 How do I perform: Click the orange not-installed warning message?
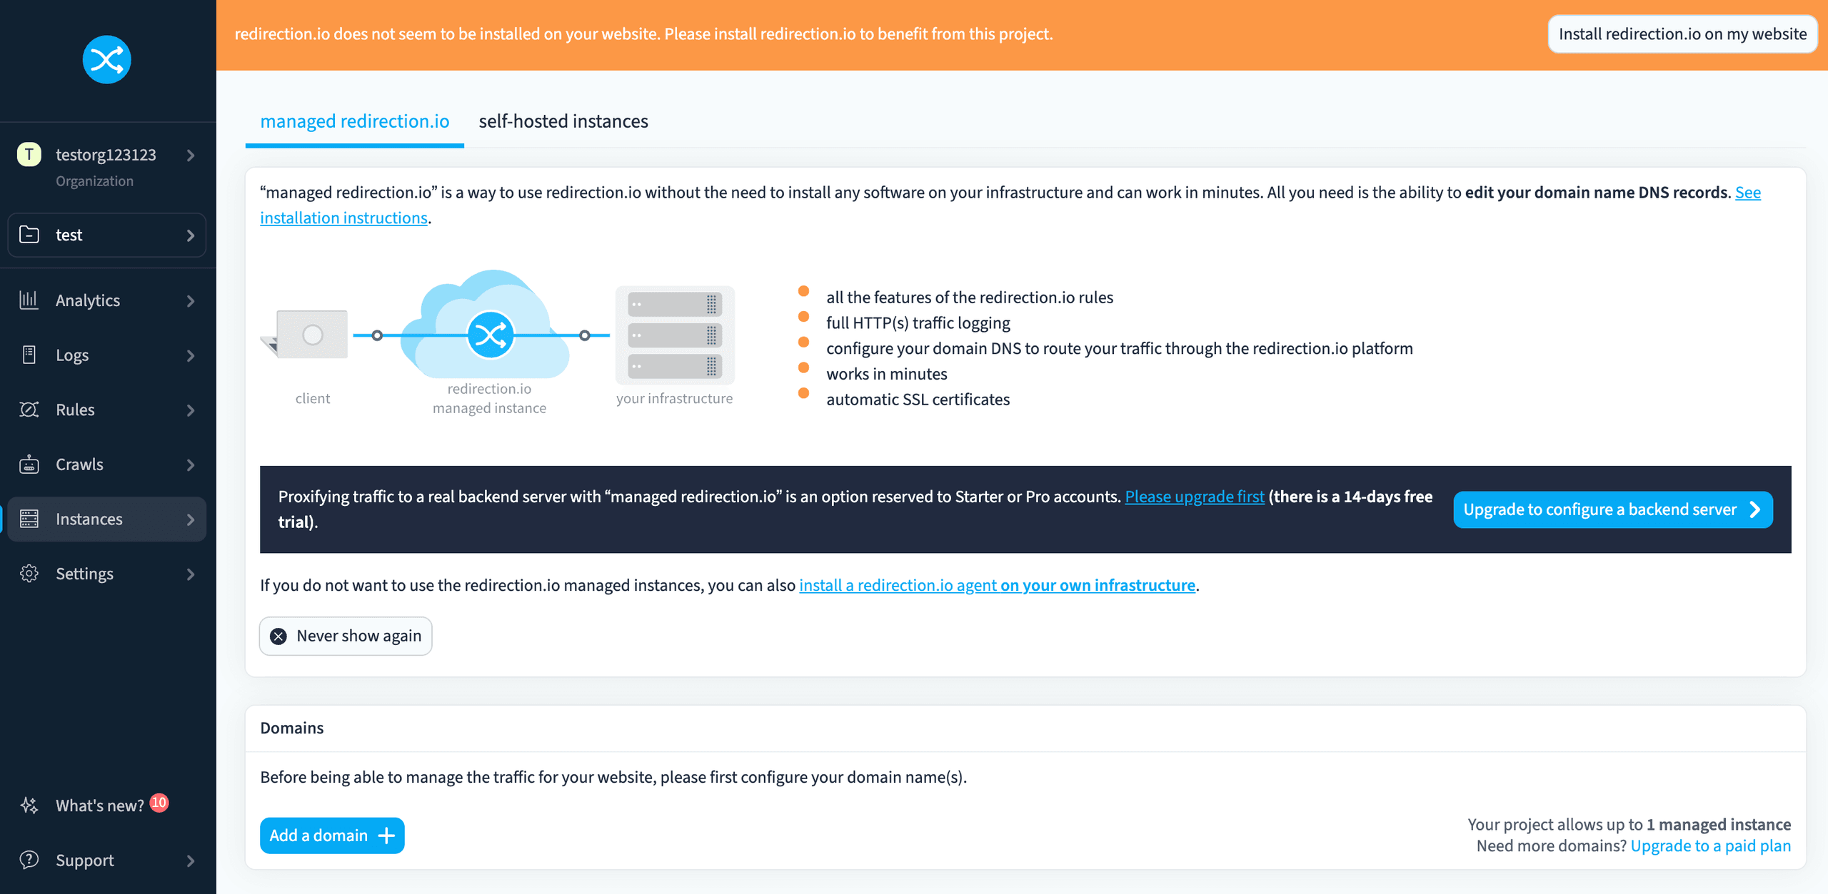(643, 34)
